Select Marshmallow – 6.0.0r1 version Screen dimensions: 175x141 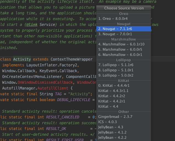pos(124,55)
